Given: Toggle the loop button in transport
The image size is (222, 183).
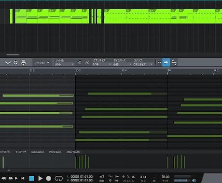Looking at the screenshot, I should [59, 178].
